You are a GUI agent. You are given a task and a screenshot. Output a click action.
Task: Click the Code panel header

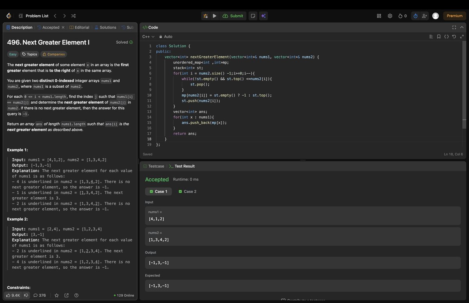[x=150, y=27]
